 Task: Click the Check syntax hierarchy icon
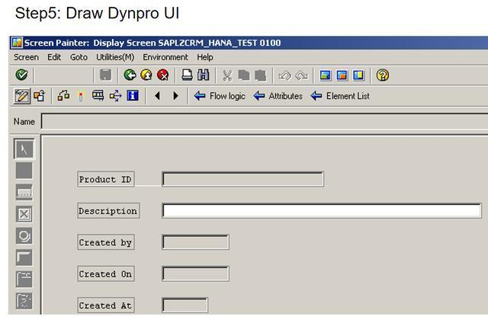click(63, 96)
